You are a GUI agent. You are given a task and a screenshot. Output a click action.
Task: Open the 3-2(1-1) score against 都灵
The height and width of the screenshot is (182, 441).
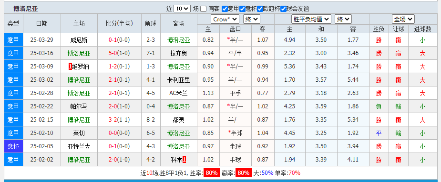click(119, 120)
